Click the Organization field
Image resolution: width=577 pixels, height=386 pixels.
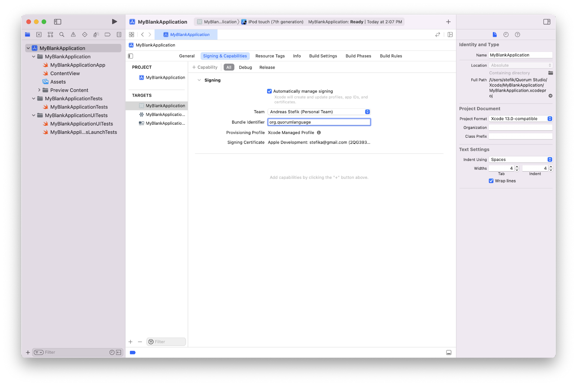coord(520,128)
